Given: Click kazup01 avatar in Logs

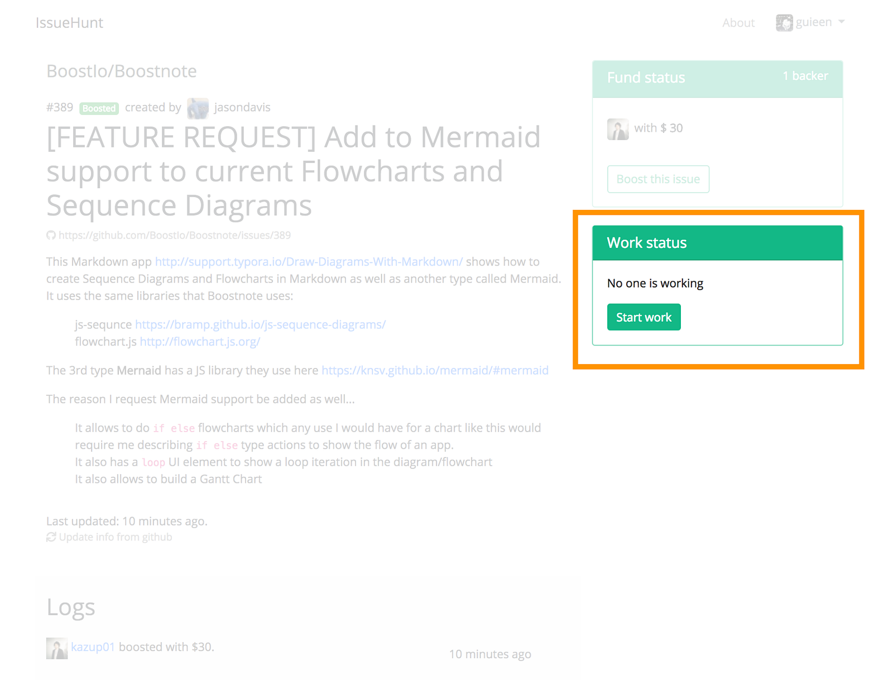Looking at the screenshot, I should click(x=57, y=648).
